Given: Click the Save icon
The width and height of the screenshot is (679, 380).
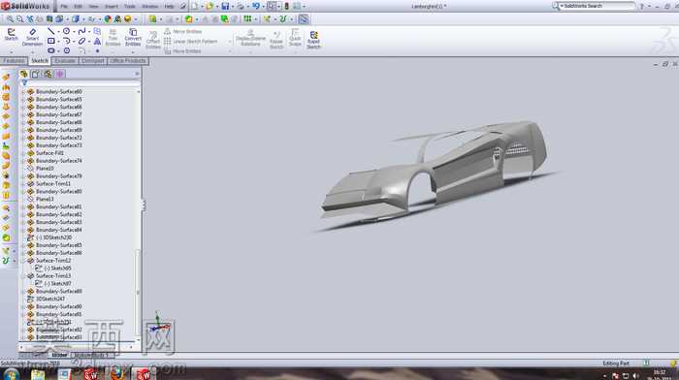Looking at the screenshot, I should (x=225, y=6).
